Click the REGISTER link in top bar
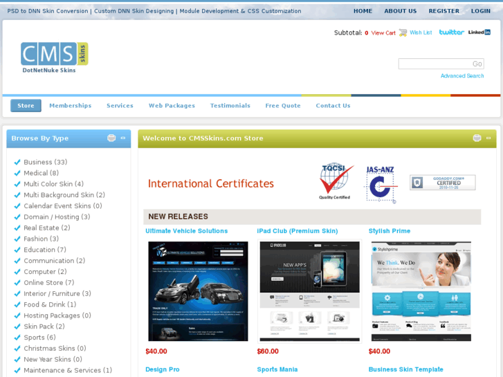503x377 pixels. coord(443,11)
